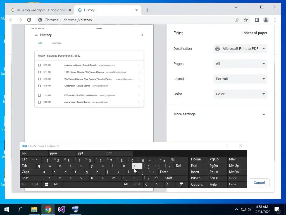Open the tab search chevron in title bar
This screenshot has height=215, width=286.
point(236,7)
